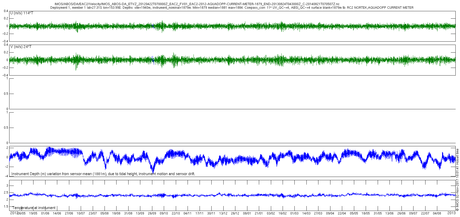Click the '01/03' date tick label
Image resolution: width=460 pixels, height=217 pixels.
click(x=294, y=213)
